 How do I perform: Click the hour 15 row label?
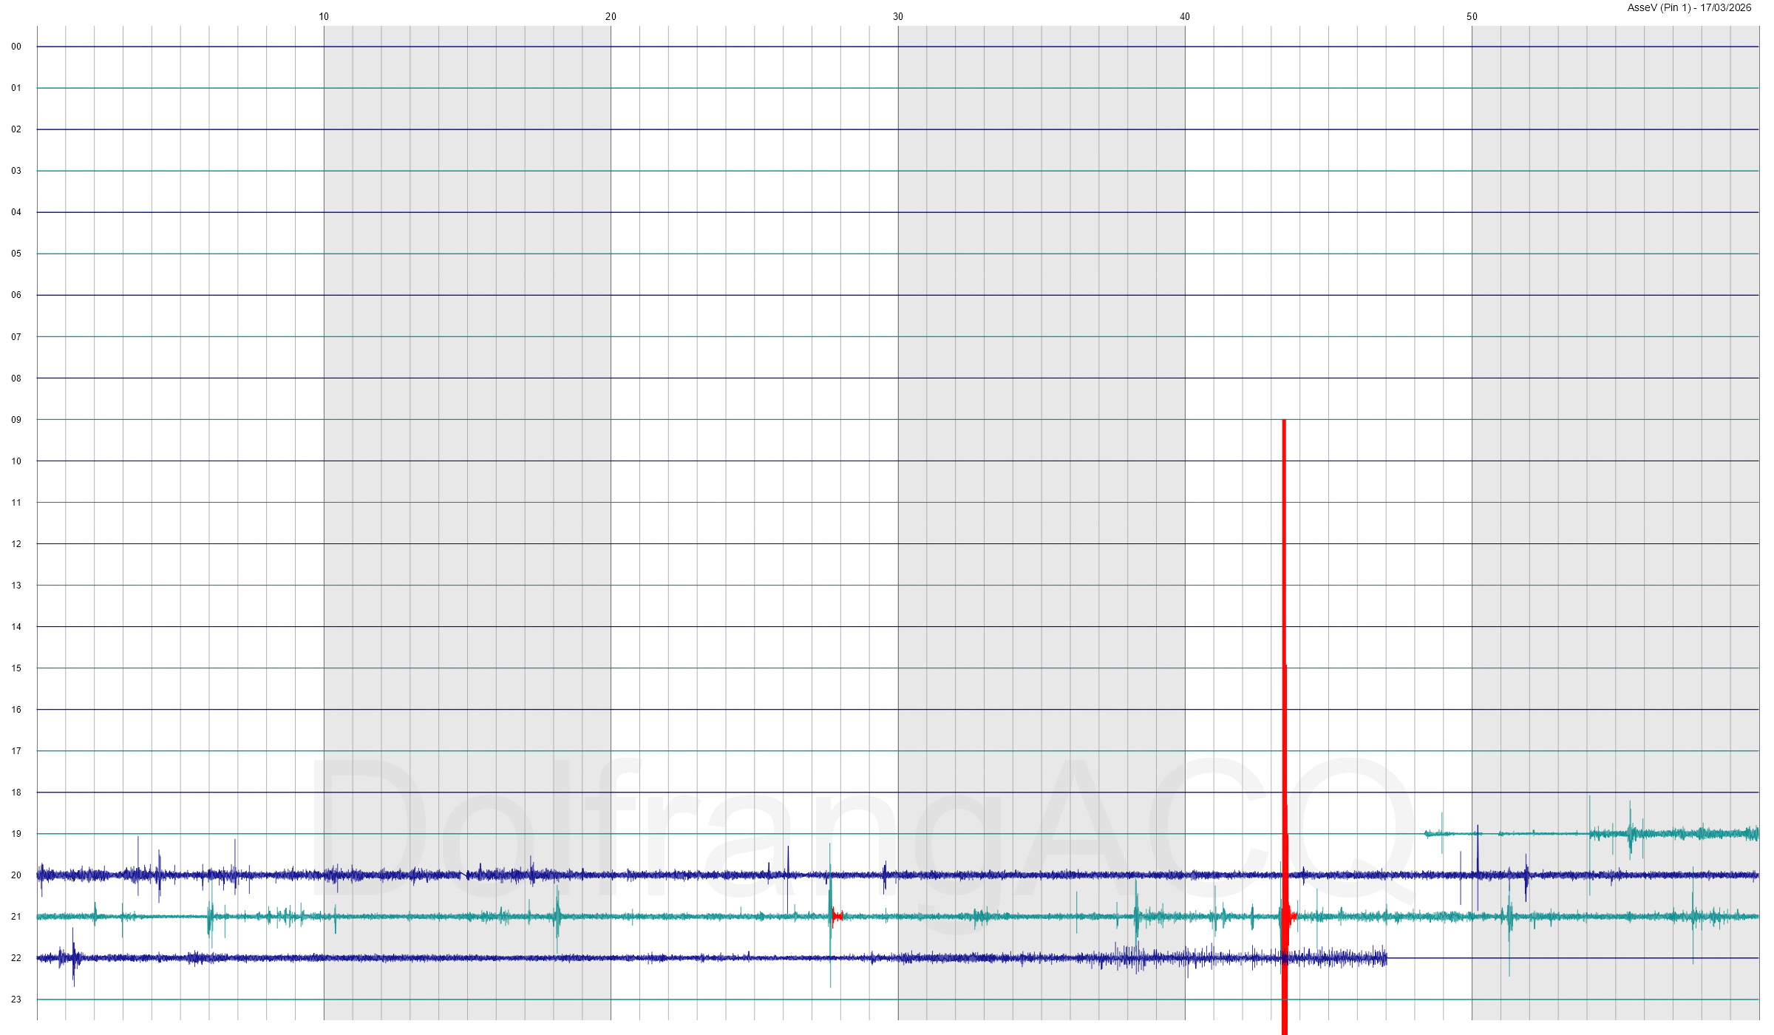point(16,668)
